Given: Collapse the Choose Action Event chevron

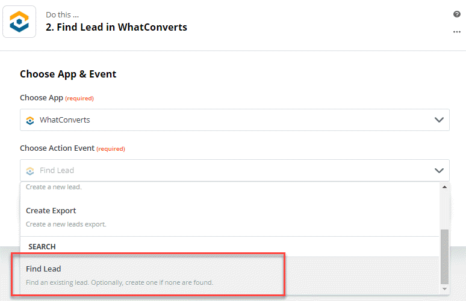Looking at the screenshot, I should point(439,171).
